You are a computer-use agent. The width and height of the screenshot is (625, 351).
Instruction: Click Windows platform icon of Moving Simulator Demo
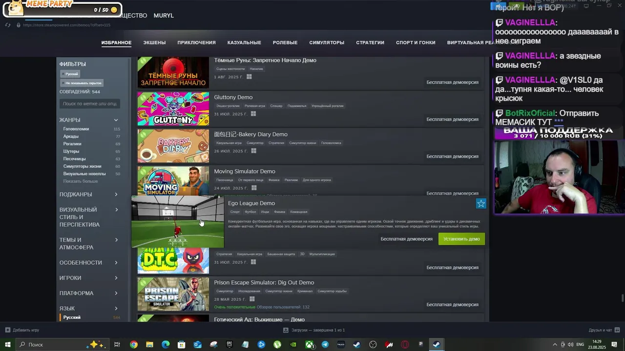point(253,188)
